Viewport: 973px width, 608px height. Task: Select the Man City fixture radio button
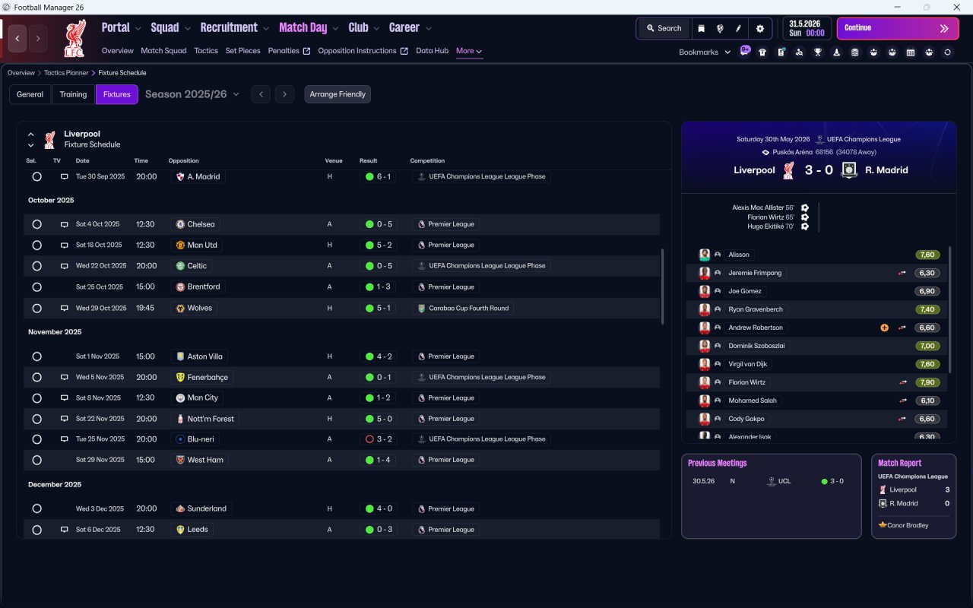[36, 397]
